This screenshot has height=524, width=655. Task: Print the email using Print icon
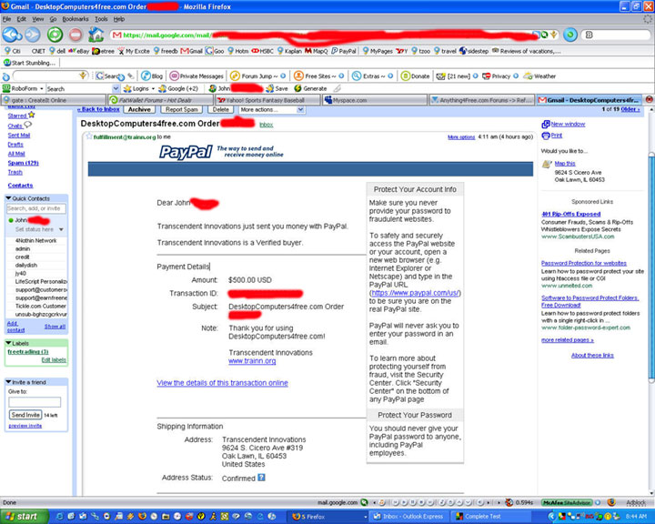(552, 136)
